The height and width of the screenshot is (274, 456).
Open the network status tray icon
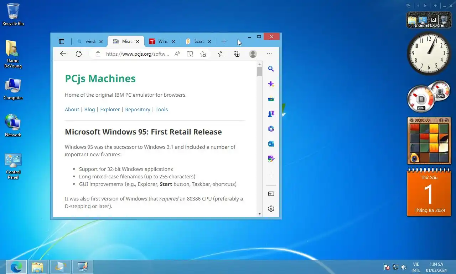pyautogui.click(x=395, y=267)
